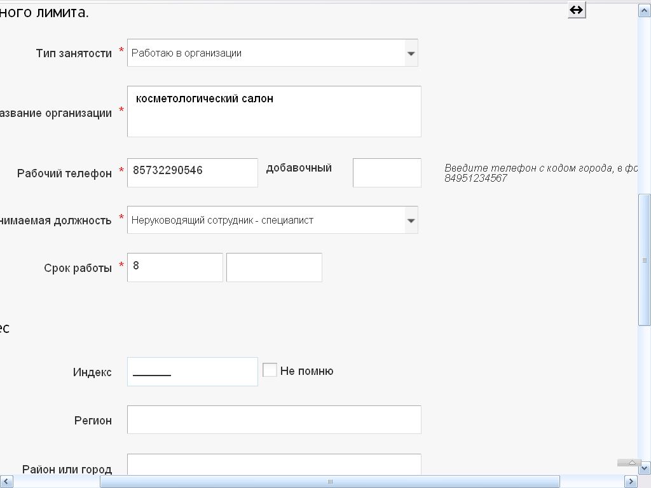This screenshot has height=488, width=651.
Task: Click the small gray upward-triangle button
Action: (629, 463)
